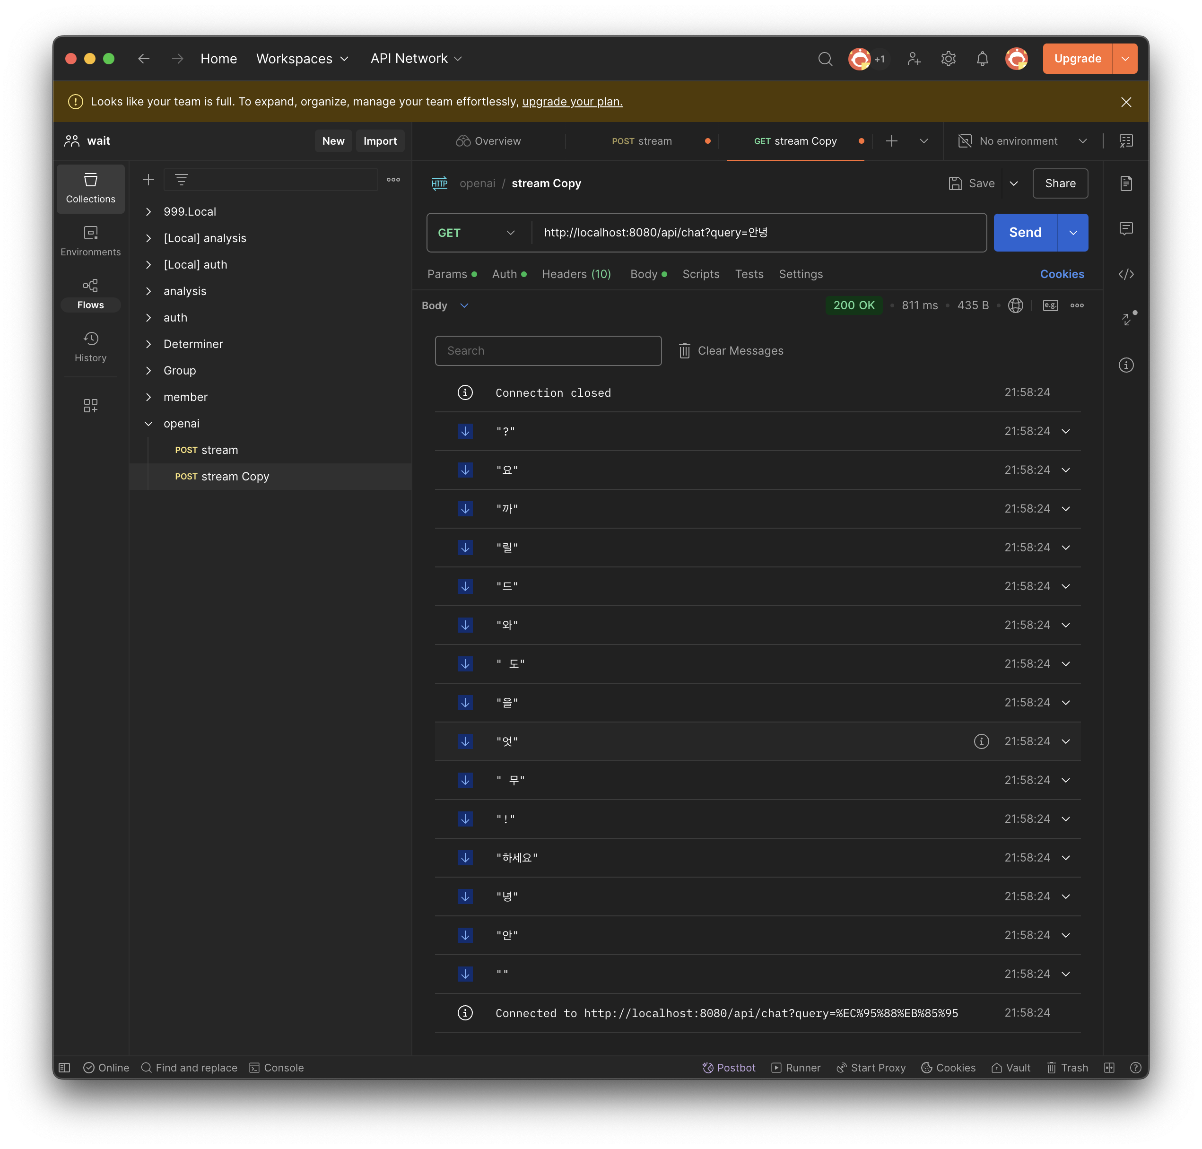Click the blue Send button

1024,233
